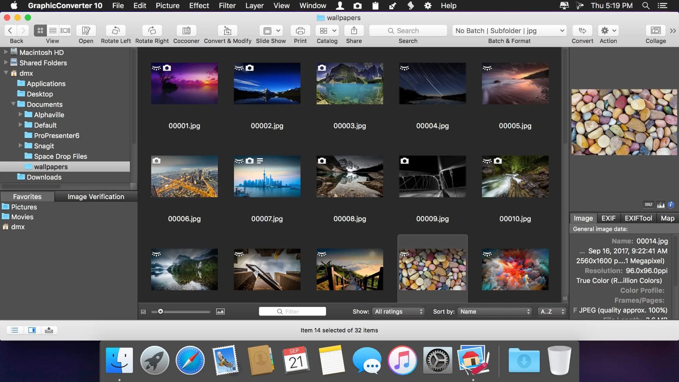Click the Open toolbar icon
Image resolution: width=679 pixels, height=382 pixels.
[86, 31]
